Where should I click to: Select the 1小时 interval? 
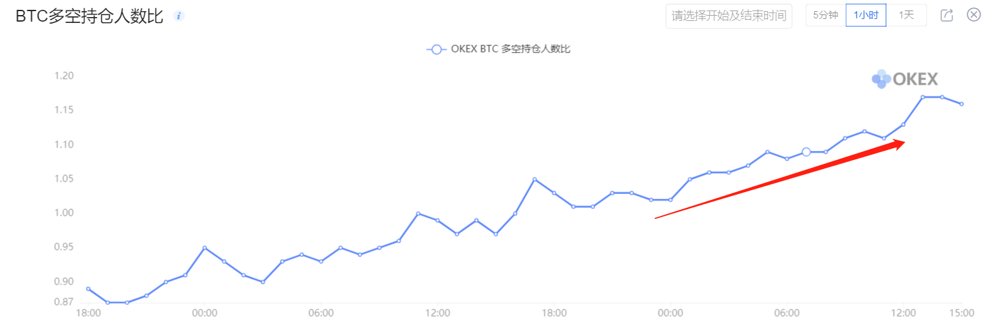[x=866, y=15]
